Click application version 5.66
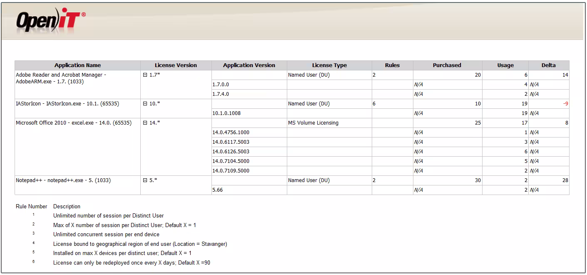This screenshot has width=587, height=275. (x=217, y=190)
